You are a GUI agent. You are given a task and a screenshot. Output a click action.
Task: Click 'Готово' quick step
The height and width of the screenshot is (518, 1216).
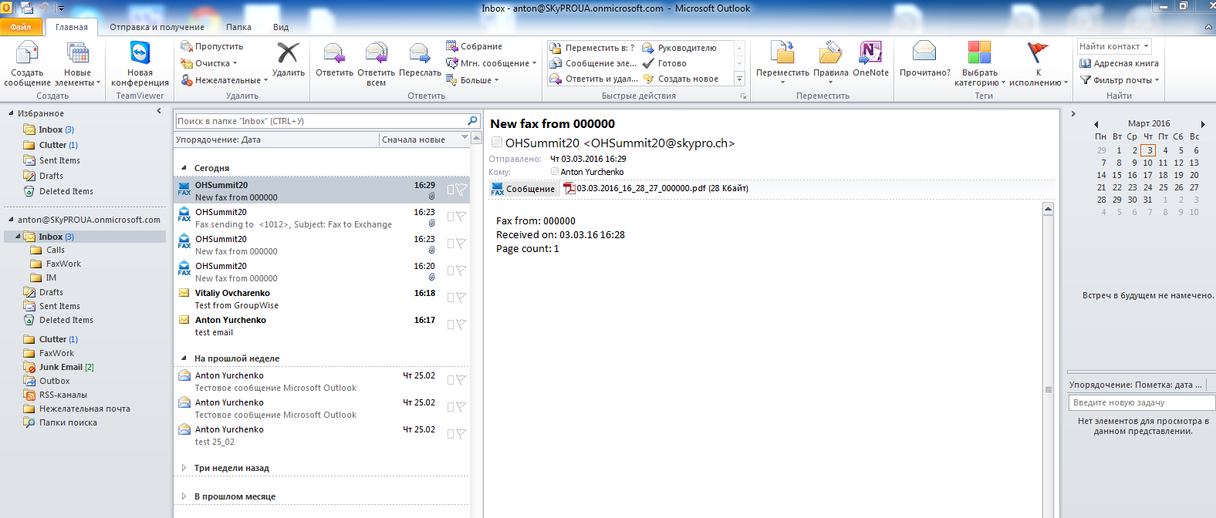pyautogui.click(x=664, y=63)
